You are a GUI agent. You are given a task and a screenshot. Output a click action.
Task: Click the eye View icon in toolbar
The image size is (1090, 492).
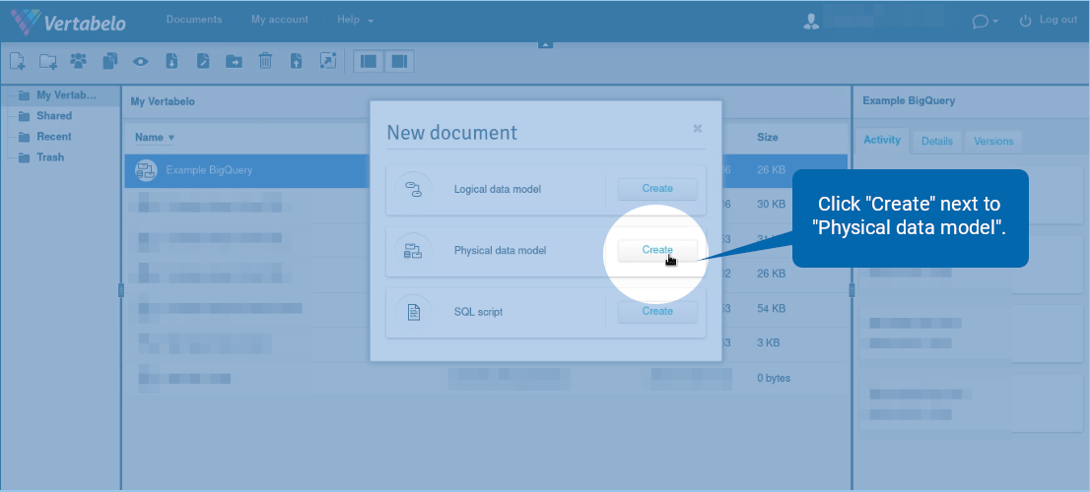tap(140, 62)
